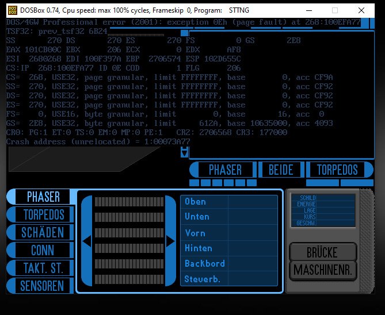Image resolution: width=385 pixels, height=315 pixels.
Task: Click left torpedo indicator bar under TORPEDOS
Action: pos(323,183)
